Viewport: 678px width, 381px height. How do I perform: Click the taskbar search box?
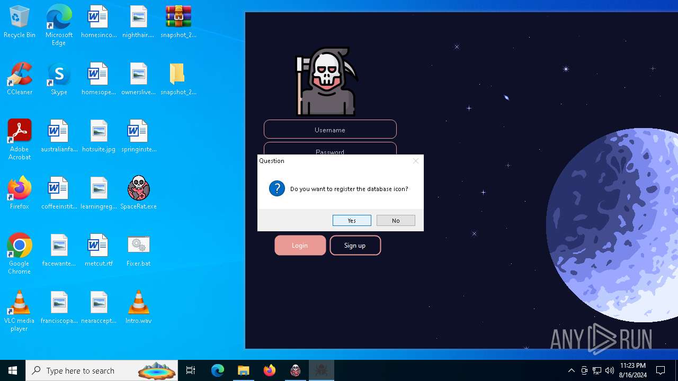pos(102,370)
